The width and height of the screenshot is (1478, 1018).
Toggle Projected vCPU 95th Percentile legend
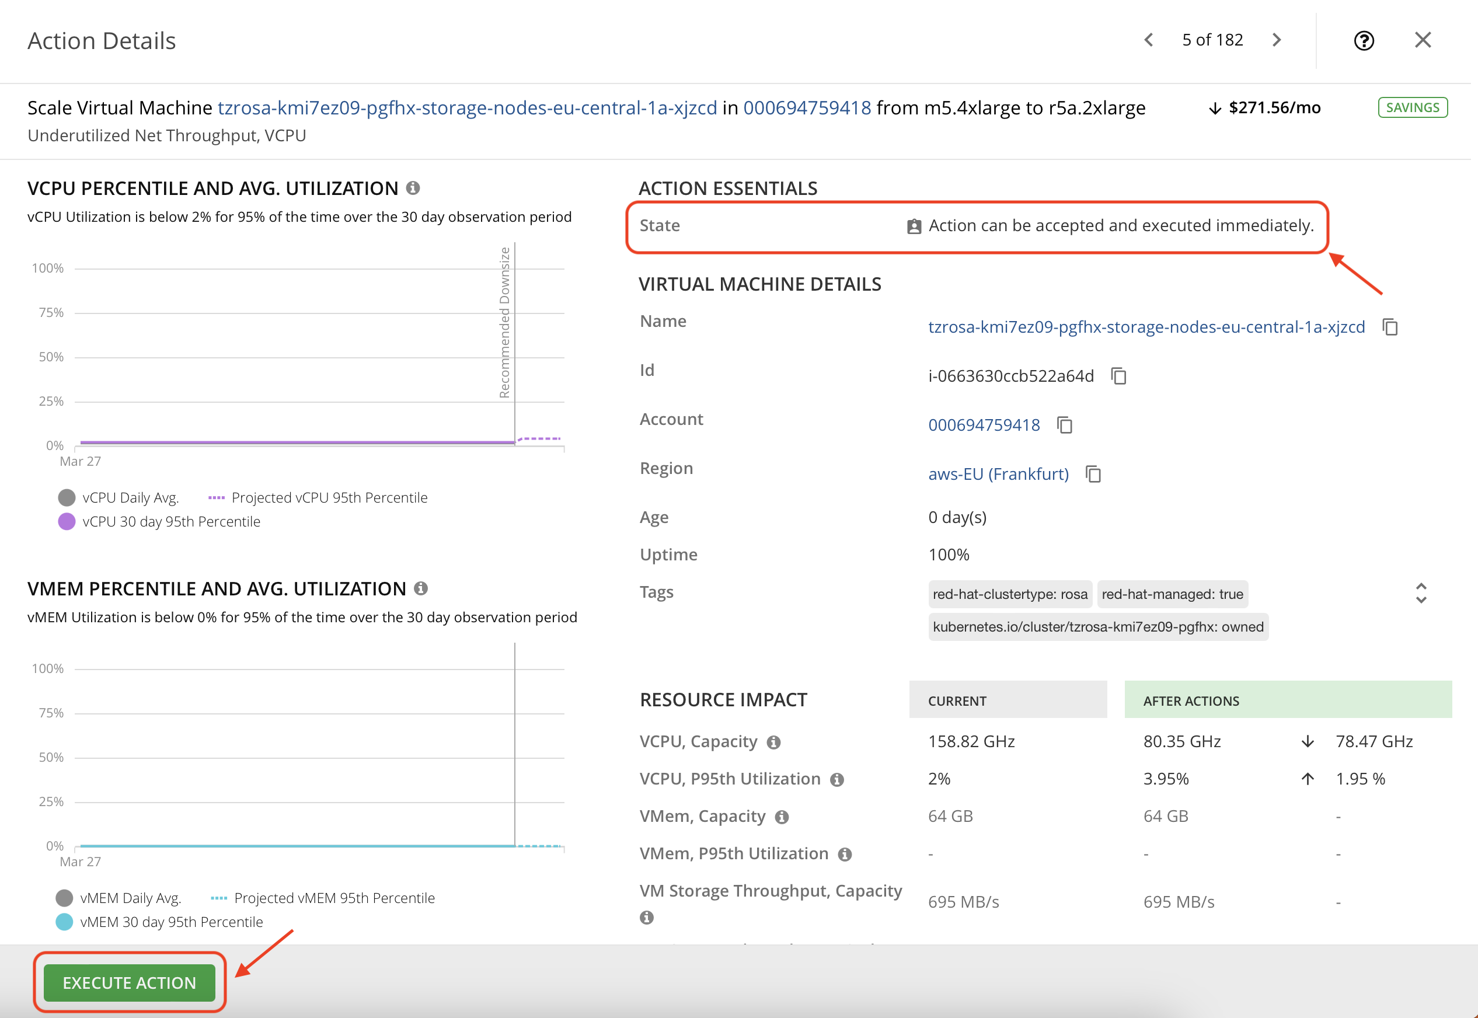318,497
